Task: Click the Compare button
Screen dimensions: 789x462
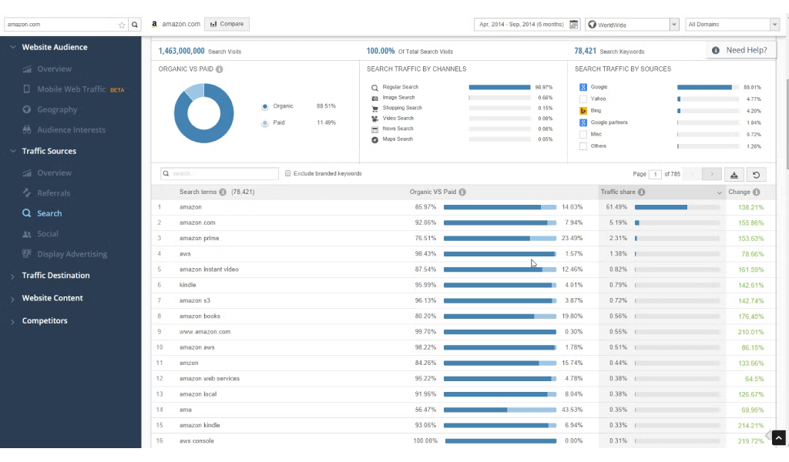Action: coord(227,24)
